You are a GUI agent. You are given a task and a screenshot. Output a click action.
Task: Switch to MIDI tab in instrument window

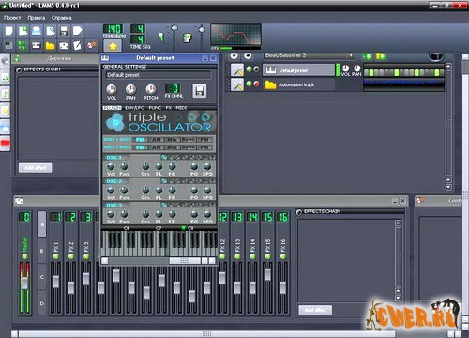point(181,108)
